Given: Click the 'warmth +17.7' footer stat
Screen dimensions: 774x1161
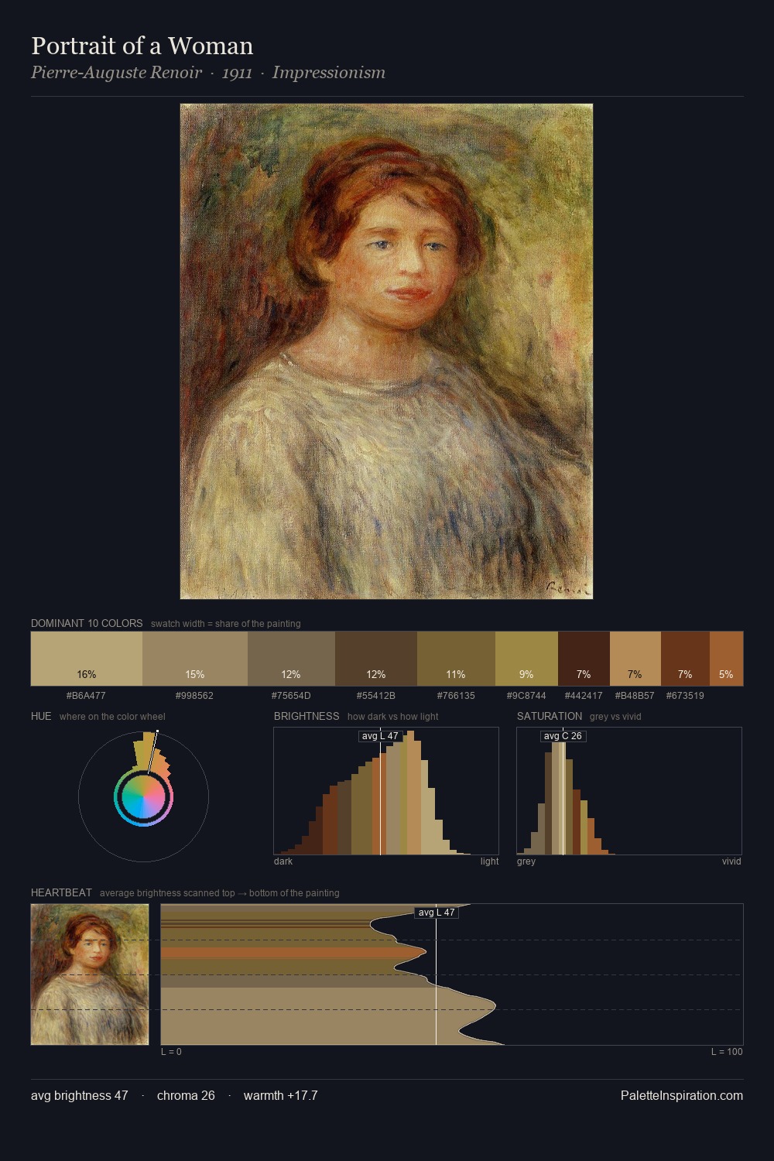Looking at the screenshot, I should 280,1095.
